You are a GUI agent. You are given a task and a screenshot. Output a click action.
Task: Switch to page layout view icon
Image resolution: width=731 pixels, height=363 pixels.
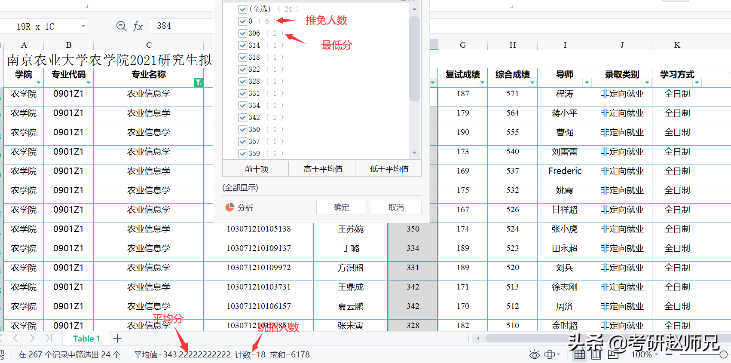pyautogui.click(x=596, y=354)
